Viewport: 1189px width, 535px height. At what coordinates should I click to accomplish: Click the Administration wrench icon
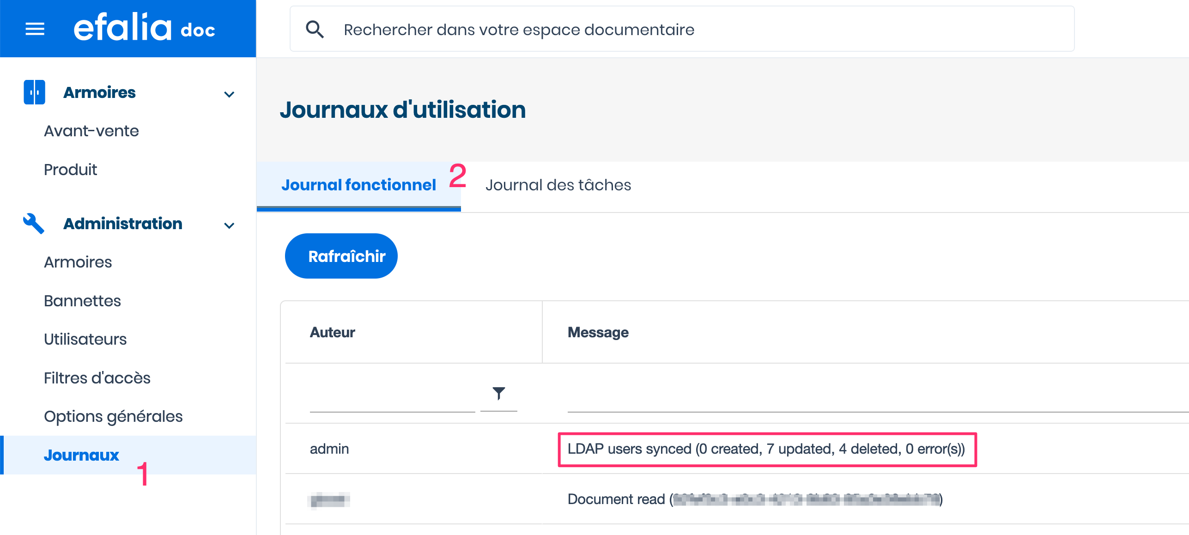[x=34, y=224]
